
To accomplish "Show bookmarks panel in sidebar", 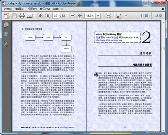I will pyautogui.click(x=6, y=34).
